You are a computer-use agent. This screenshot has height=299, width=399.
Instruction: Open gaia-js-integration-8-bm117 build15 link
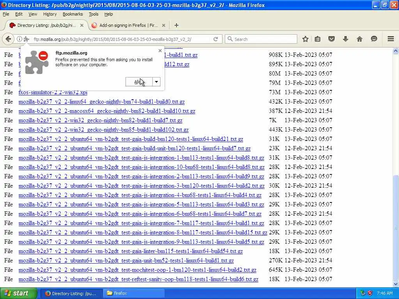click(x=143, y=232)
